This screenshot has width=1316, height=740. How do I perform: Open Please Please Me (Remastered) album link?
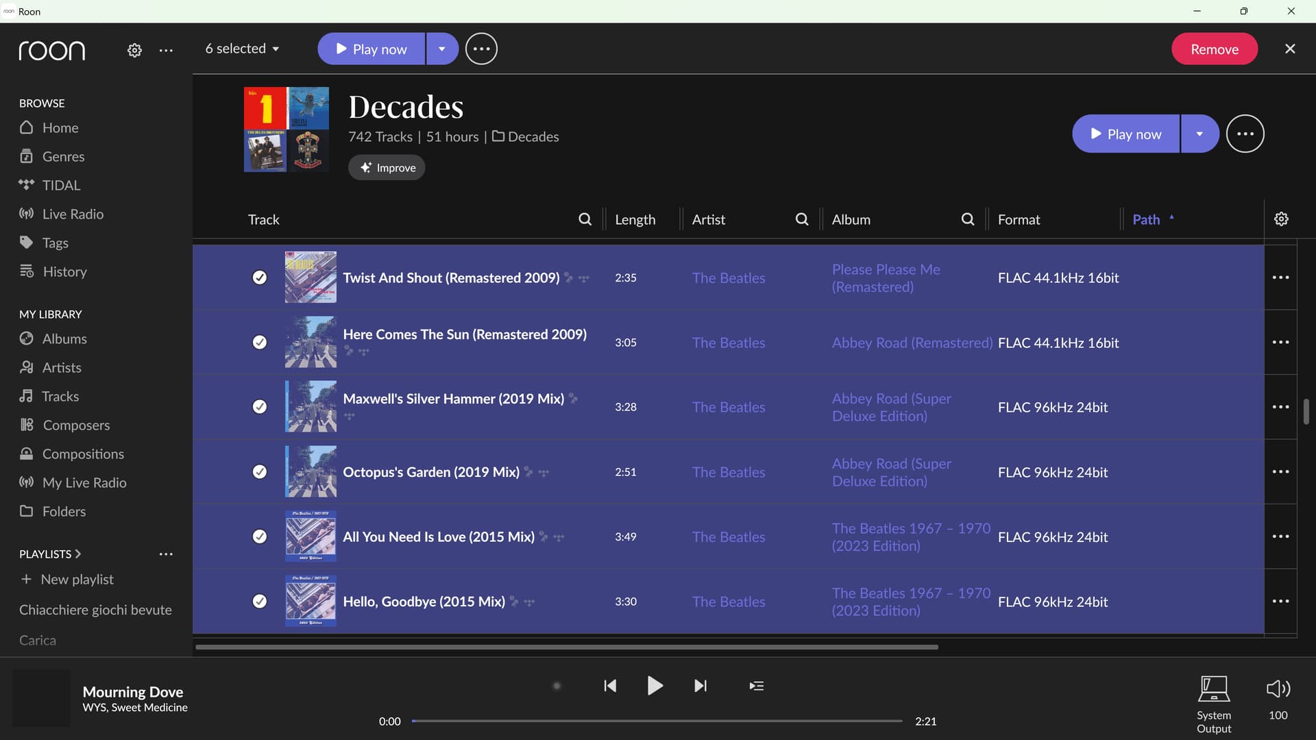coord(886,277)
